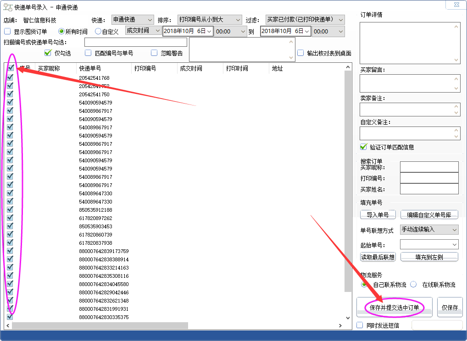The image size is (467, 341).
Task: Choose 在线联系物流 radio option
Action: [413, 285]
